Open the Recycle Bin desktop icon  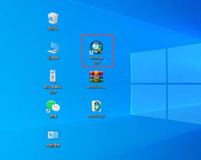(53, 18)
